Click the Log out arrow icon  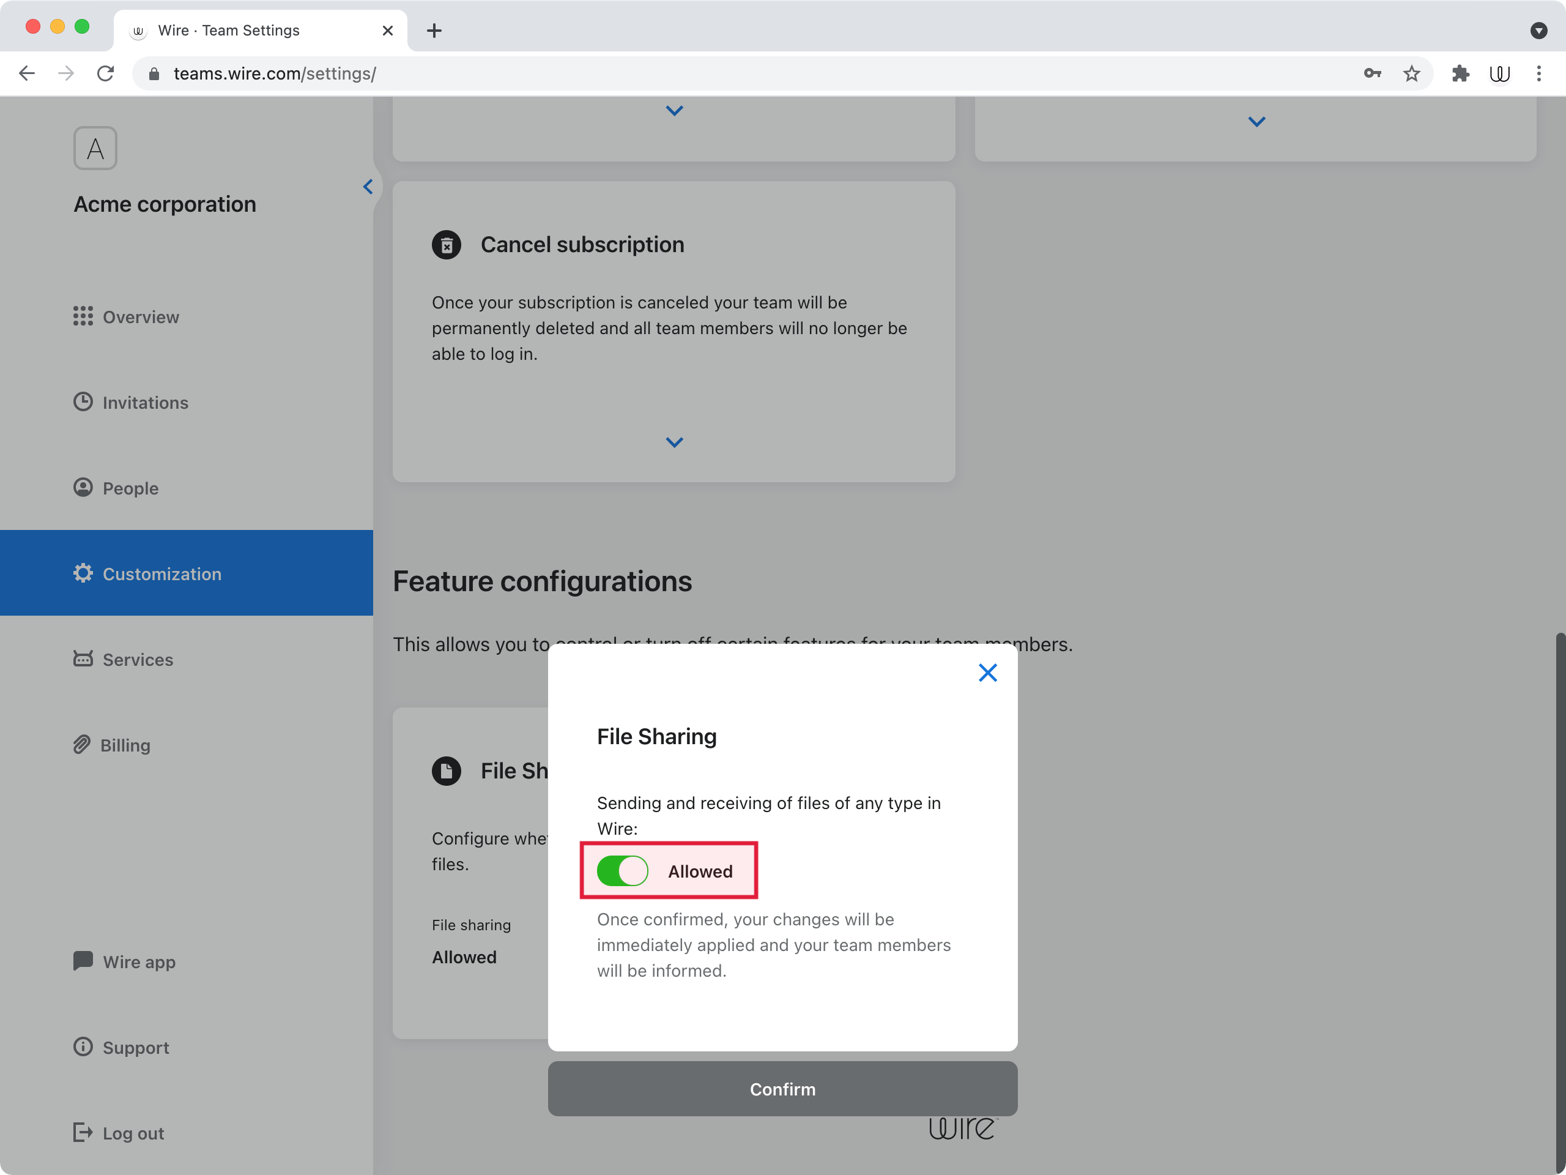coord(83,1133)
